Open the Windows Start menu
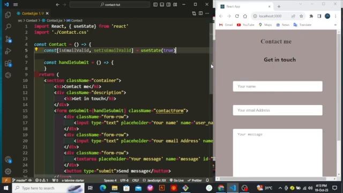Screen dimensions: 343x193 [6, 188]
